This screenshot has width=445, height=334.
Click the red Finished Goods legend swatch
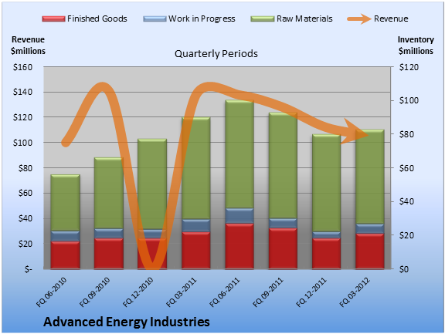(x=53, y=19)
